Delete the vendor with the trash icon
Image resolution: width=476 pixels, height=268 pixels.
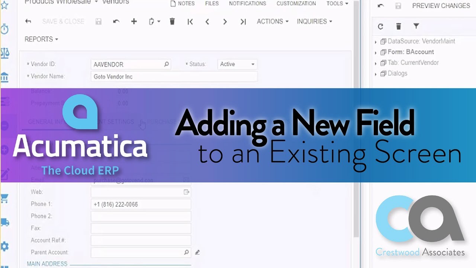pos(172,21)
